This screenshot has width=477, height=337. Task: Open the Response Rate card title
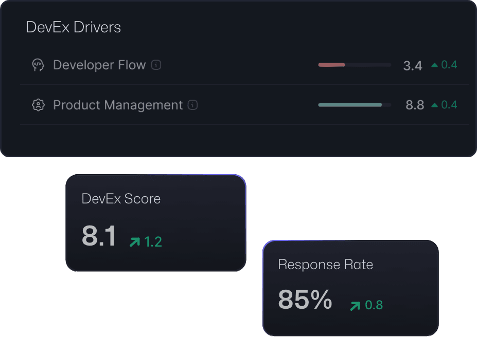325,265
